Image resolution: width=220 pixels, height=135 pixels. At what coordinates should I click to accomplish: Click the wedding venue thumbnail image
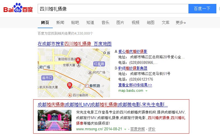click(54, 120)
